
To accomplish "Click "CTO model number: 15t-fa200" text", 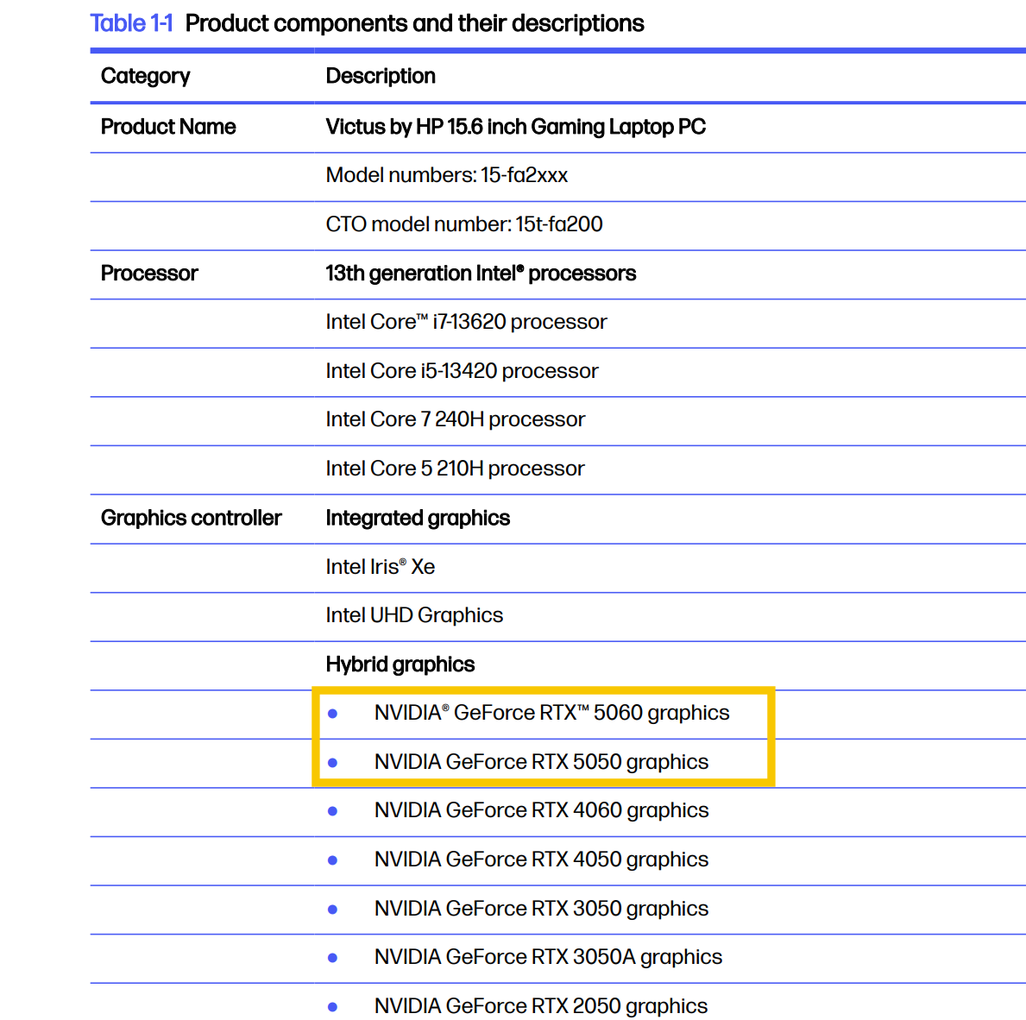I will point(464,224).
